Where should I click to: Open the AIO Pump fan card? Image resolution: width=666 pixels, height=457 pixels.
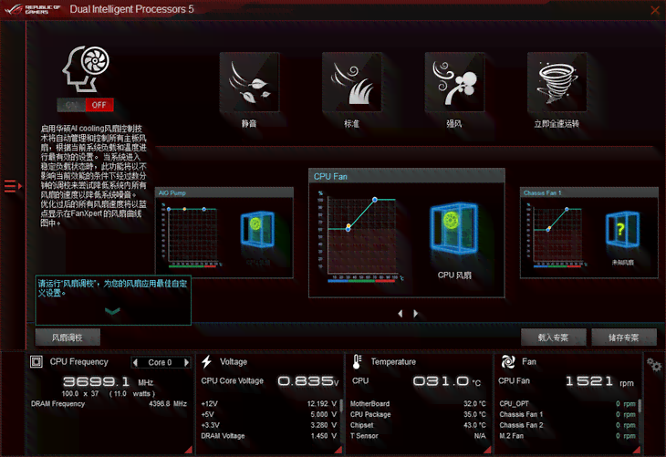tap(224, 233)
